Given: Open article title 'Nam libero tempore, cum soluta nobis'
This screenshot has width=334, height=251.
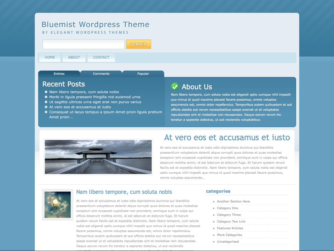Looking at the screenshot, I should [x=124, y=192].
